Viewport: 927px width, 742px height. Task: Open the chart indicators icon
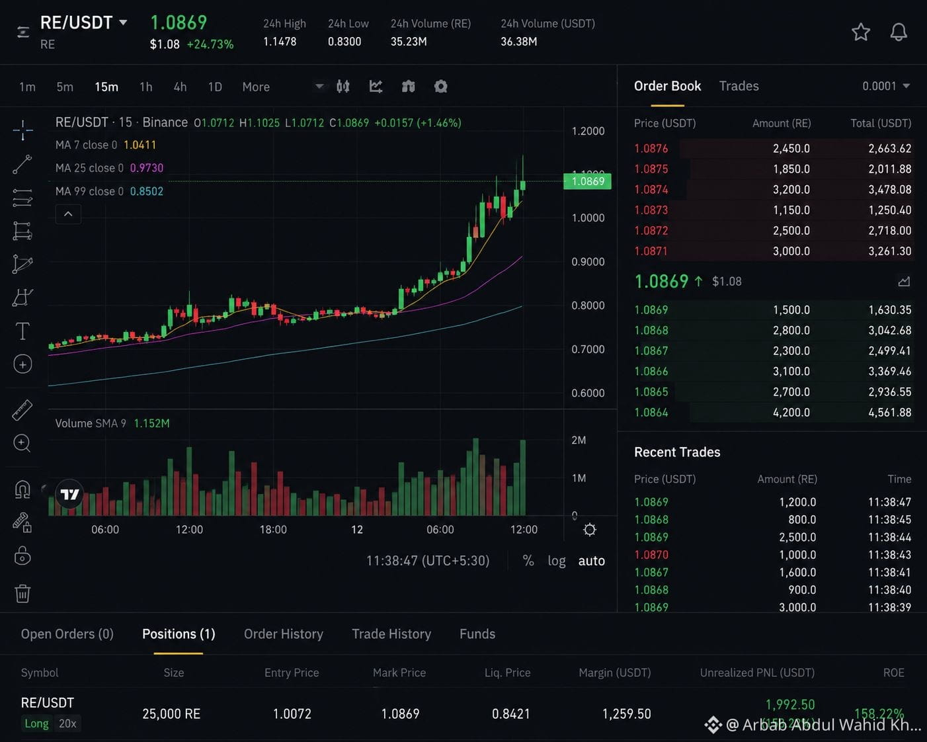click(x=376, y=87)
